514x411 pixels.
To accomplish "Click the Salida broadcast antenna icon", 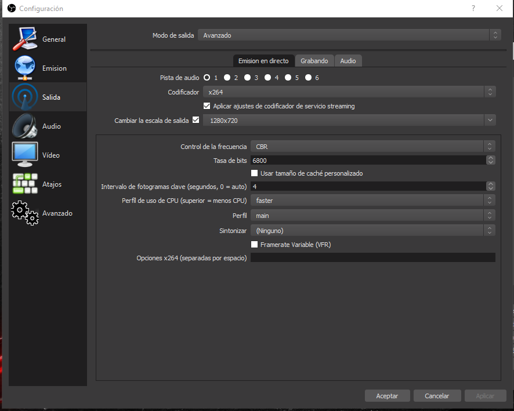I will [x=25, y=97].
